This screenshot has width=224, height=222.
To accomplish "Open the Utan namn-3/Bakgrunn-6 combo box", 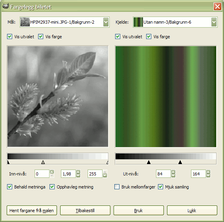I will (175, 22).
